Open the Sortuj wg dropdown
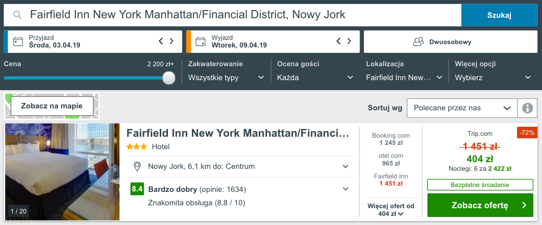 click(x=462, y=108)
